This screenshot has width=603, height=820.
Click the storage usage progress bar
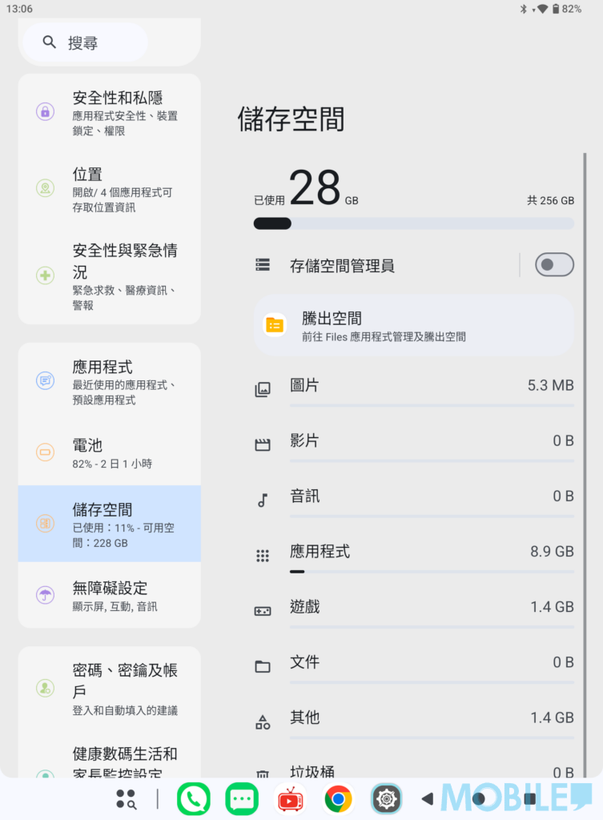[x=413, y=223]
